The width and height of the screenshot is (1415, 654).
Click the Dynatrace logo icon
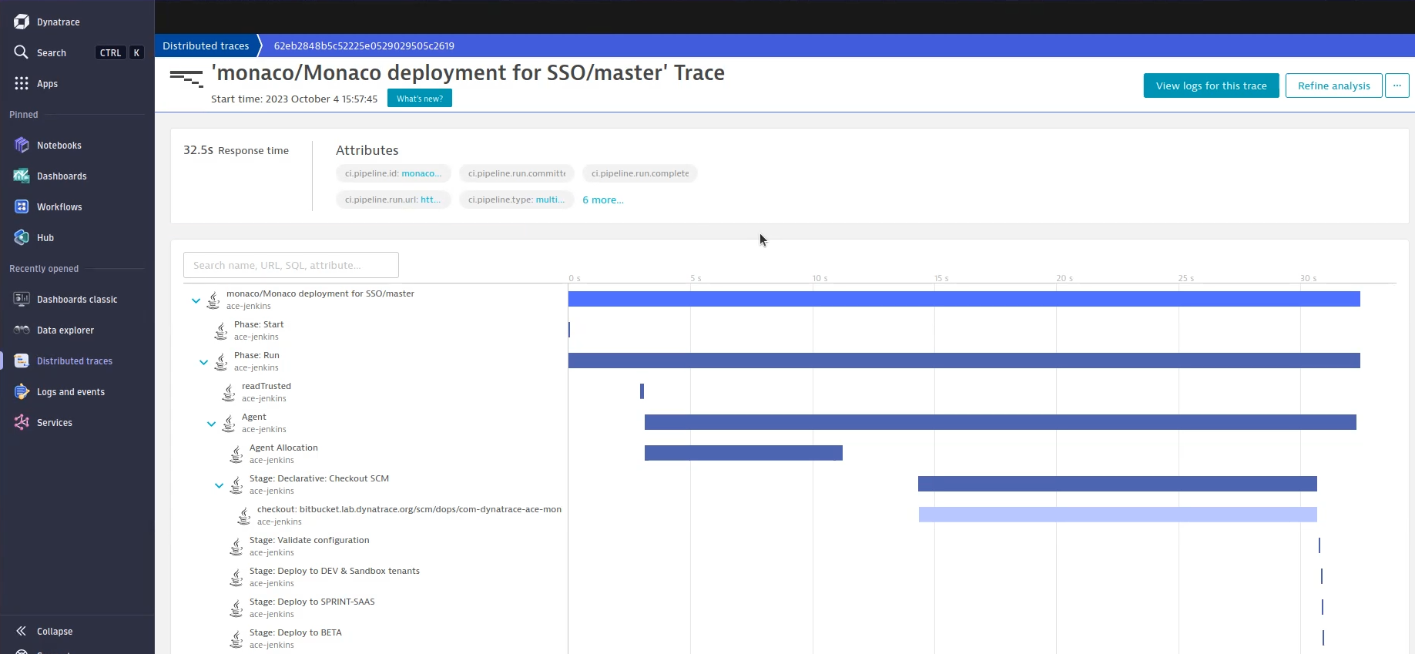click(x=22, y=22)
